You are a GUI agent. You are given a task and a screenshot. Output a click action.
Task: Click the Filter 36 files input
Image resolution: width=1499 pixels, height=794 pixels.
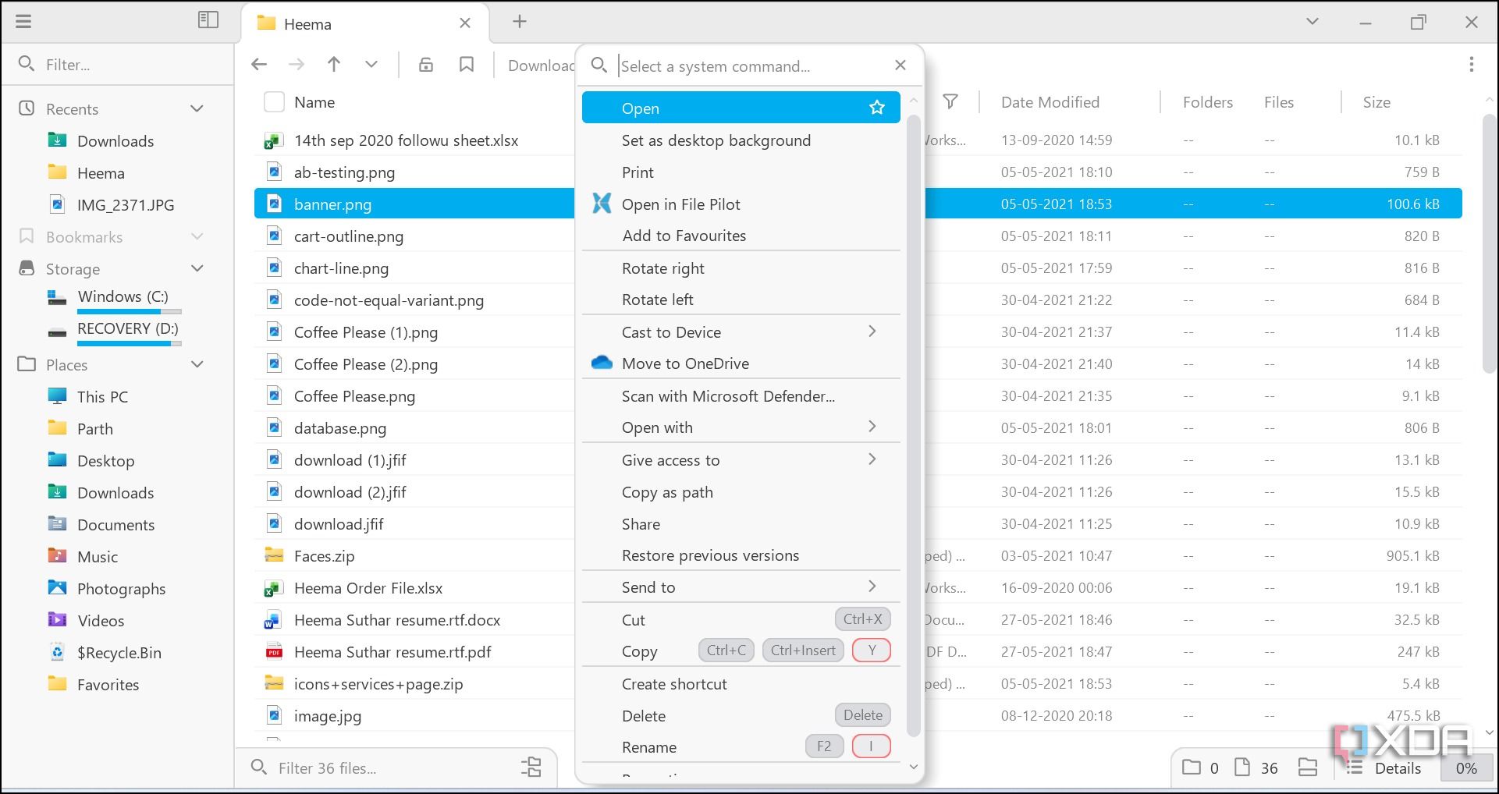394,768
